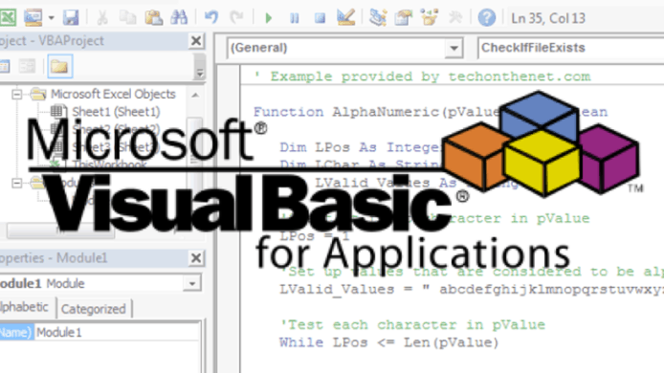This screenshot has height=373, width=664.
Task: Click the Ln 35, Col 13 position indicator
Action: coord(548,18)
